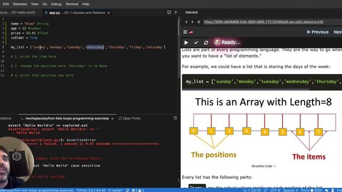The width and height of the screenshot is (342, 192).
Task: Open the View menu
Action: 35,4
